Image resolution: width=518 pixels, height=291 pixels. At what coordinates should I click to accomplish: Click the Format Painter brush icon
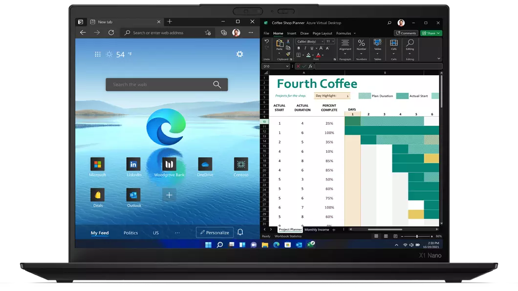pyautogui.click(x=288, y=54)
